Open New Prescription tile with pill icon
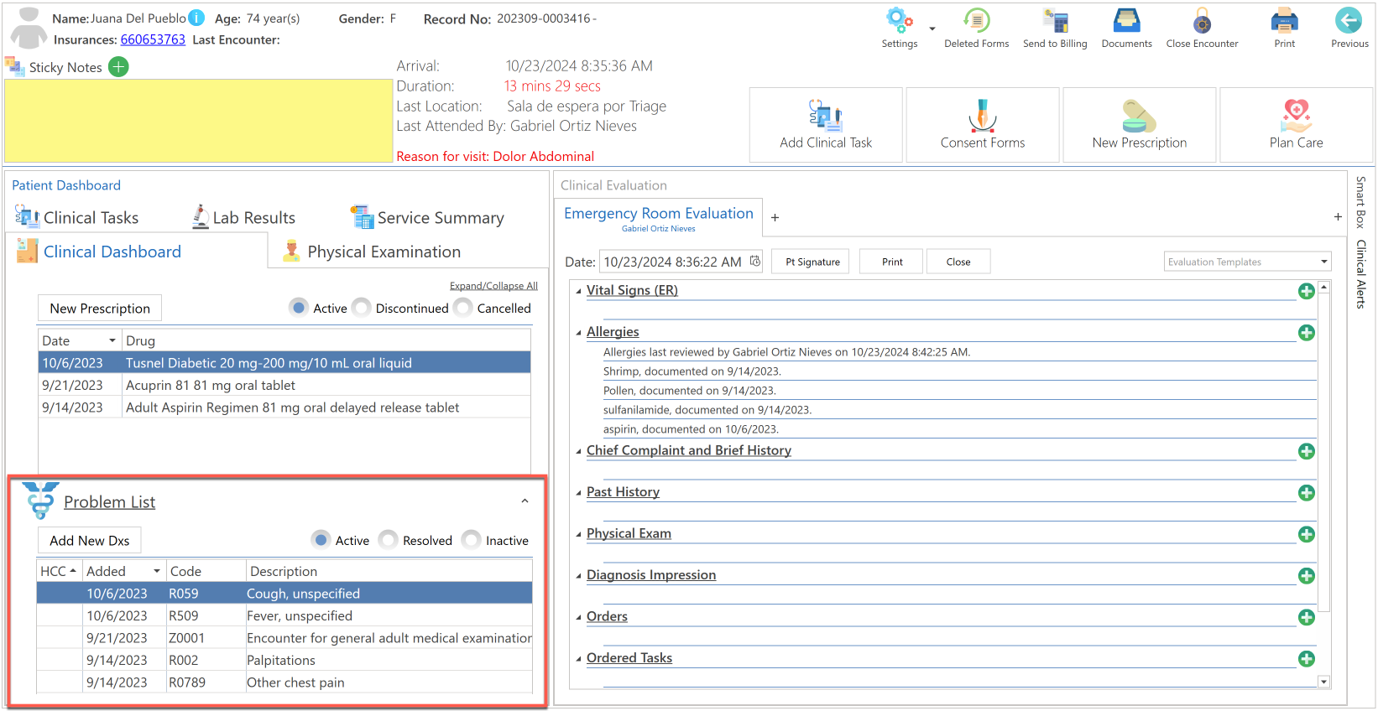Screen dimensions: 1378x711 coord(1140,125)
